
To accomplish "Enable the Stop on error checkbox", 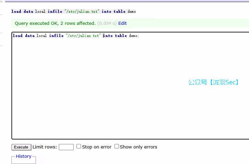I will click(x=79, y=146).
